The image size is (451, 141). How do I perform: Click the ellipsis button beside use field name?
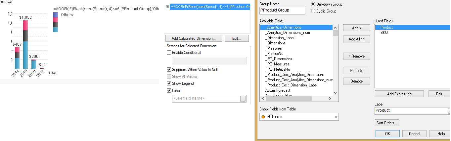coord(243,99)
